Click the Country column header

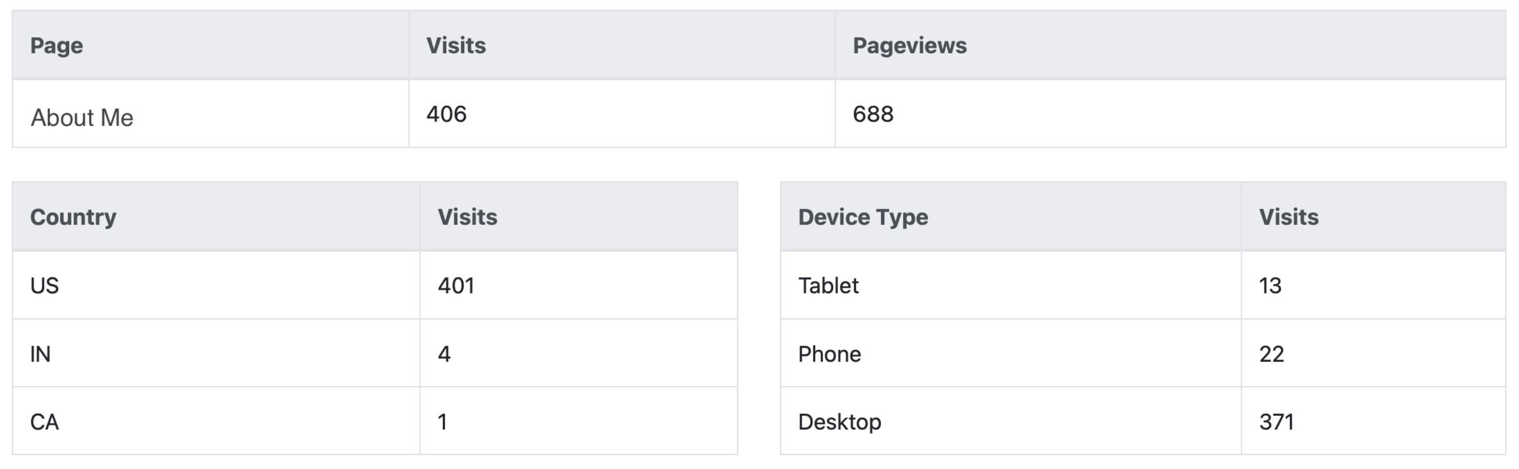(x=73, y=217)
